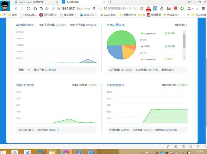Click the pin icon in status bar
The width and height of the screenshot is (207, 154).
pyautogui.click(x=168, y=146)
